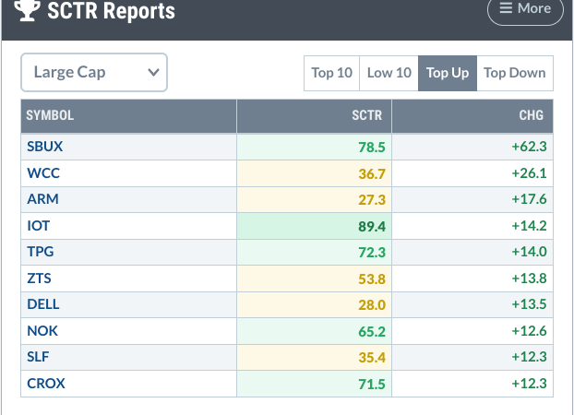
Task: Open the NOK symbol link
Action: [x=42, y=331]
